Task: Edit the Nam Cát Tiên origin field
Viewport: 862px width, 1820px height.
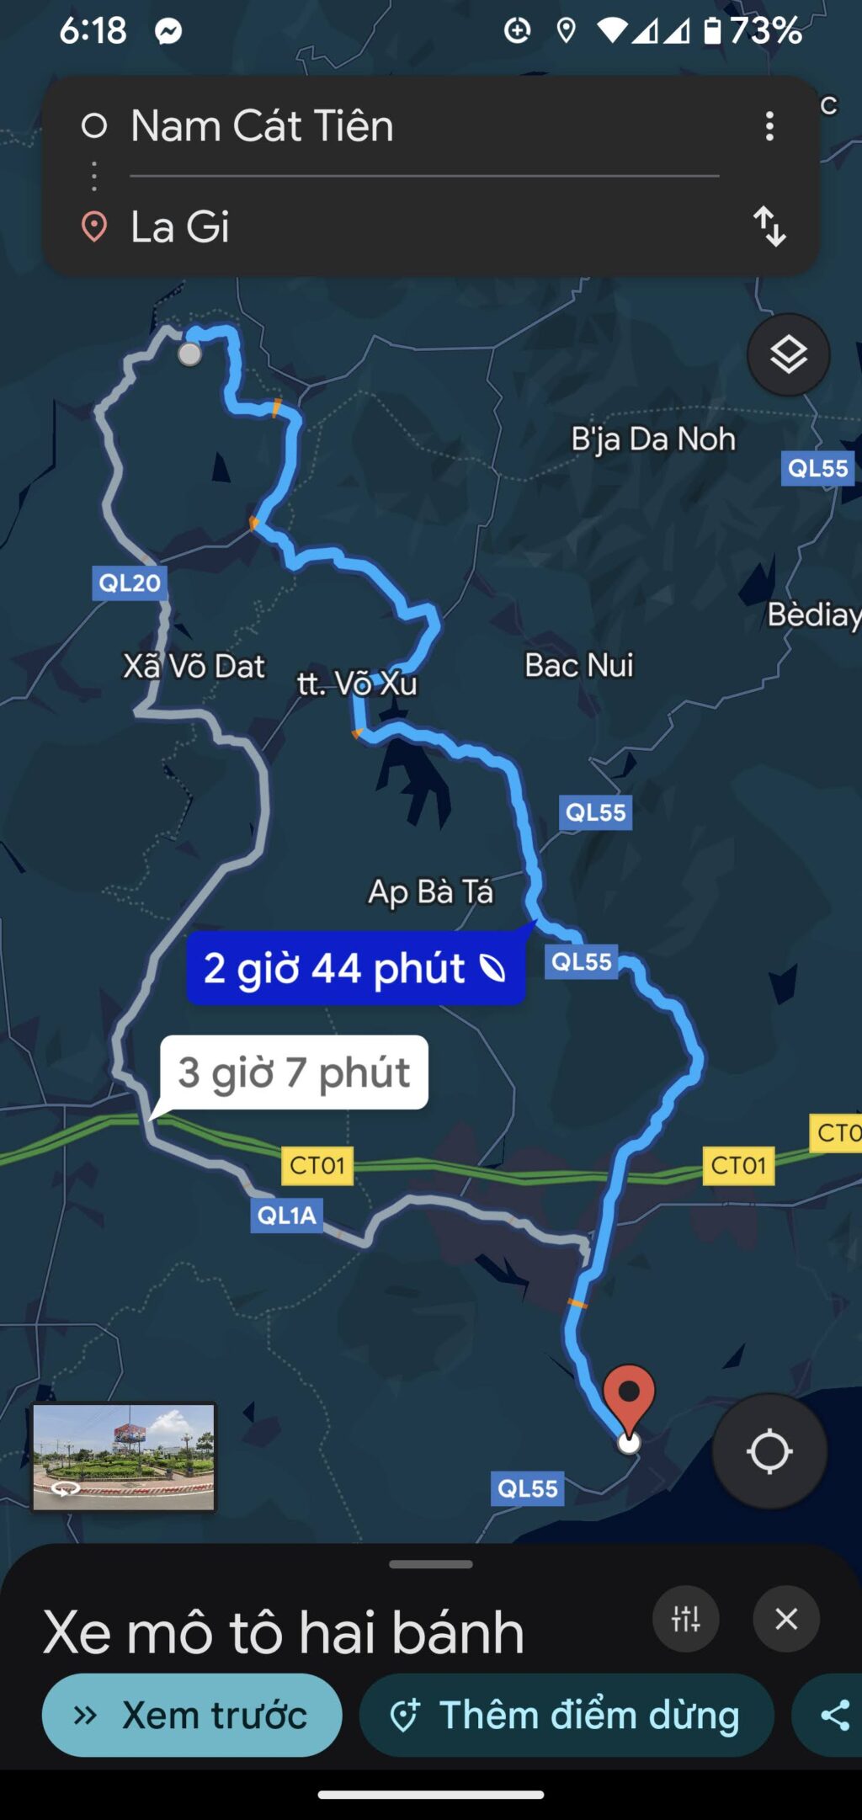Action: pos(423,126)
